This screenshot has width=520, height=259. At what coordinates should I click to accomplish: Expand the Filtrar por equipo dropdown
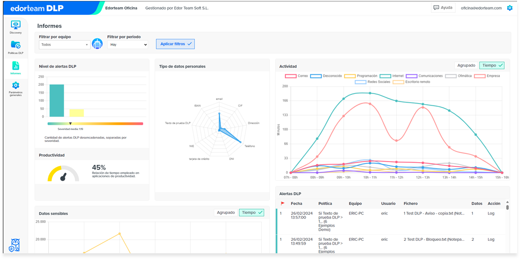tap(65, 45)
